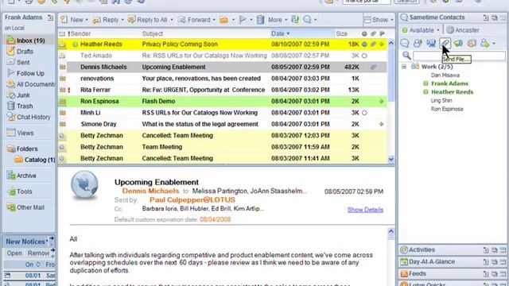The height and width of the screenshot is (286, 509).
Task: Select contact Heather Reeds in Sametime list
Action: [x=452, y=92]
